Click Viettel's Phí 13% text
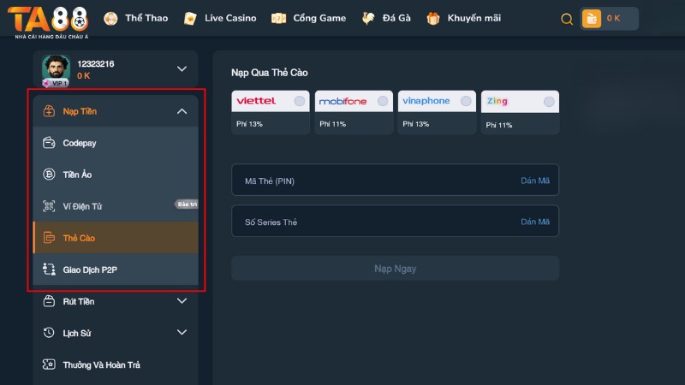The image size is (685, 385). tap(249, 124)
